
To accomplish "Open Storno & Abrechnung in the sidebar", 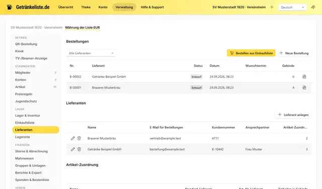I will tap(31, 151).
